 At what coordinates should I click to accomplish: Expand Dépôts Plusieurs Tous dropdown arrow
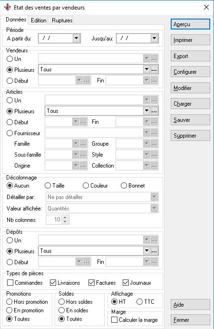click(146, 251)
